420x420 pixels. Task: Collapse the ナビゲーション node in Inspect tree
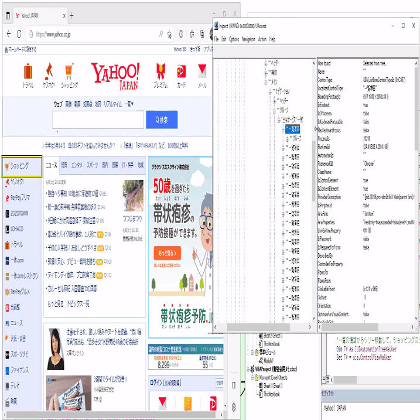coord(270,91)
